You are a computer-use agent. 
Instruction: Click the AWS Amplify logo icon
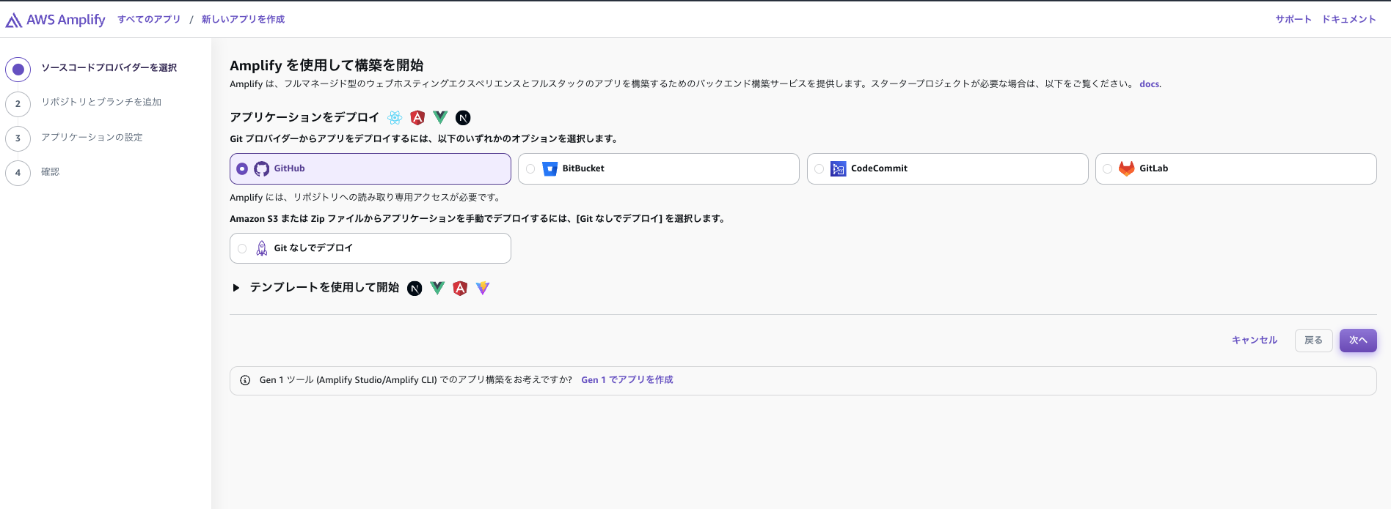(x=13, y=21)
